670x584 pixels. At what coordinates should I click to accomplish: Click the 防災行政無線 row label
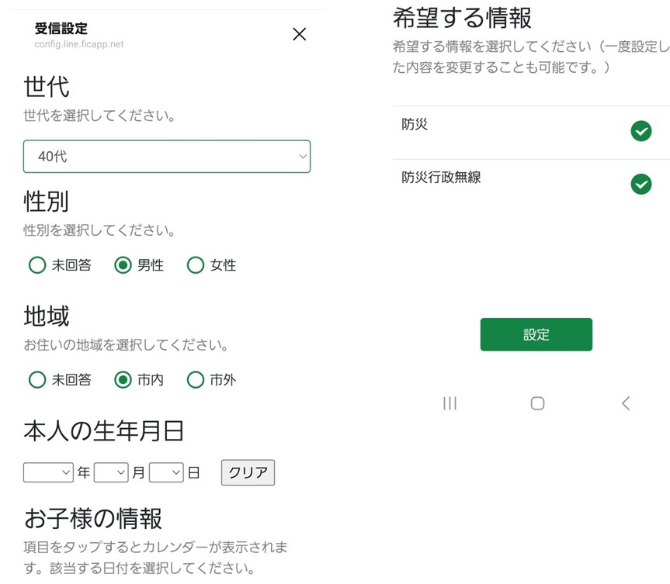coord(441,177)
